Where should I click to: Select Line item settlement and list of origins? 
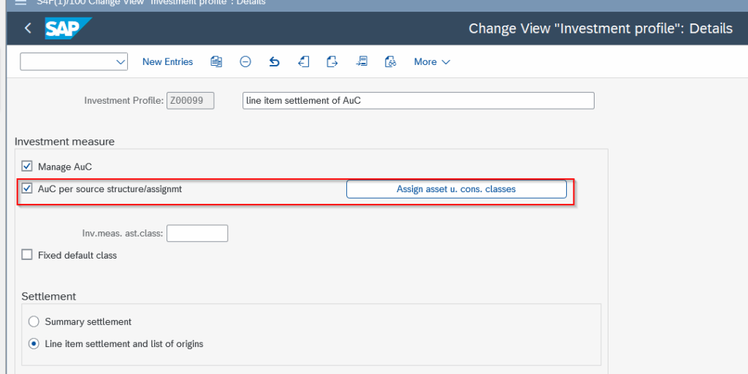[x=34, y=343]
